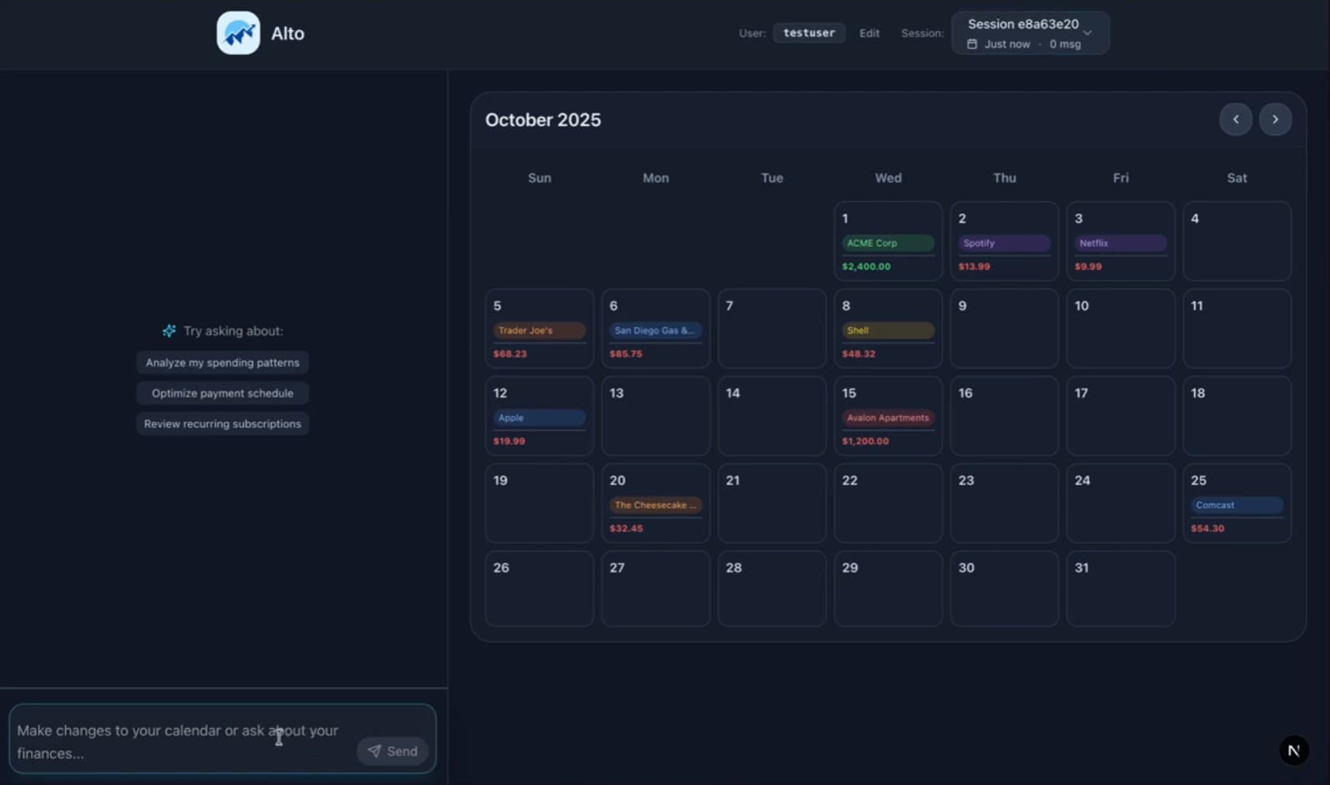
Task: Open the green ACME Corp entry
Action: point(887,243)
